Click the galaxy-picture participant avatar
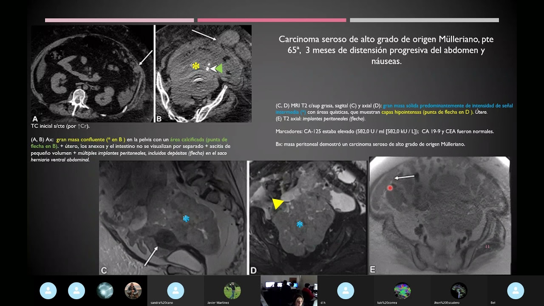The height and width of the screenshot is (306, 544). pyautogui.click(x=105, y=291)
